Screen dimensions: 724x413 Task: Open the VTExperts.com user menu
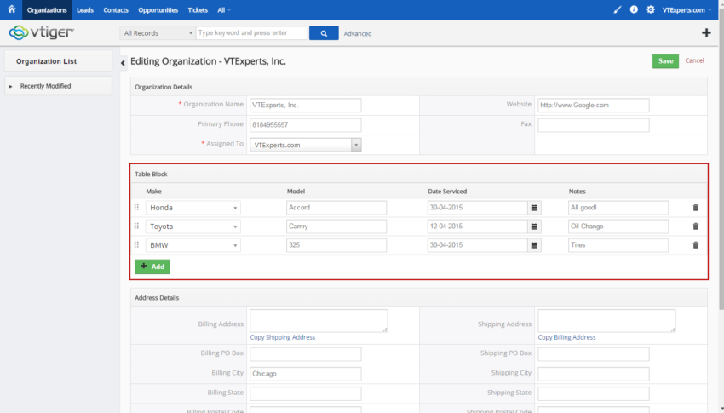pos(687,9)
